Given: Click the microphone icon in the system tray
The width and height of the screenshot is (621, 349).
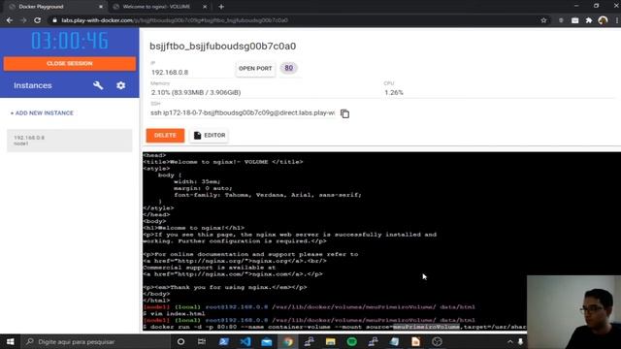Looking at the screenshot, I should [x=520, y=341].
